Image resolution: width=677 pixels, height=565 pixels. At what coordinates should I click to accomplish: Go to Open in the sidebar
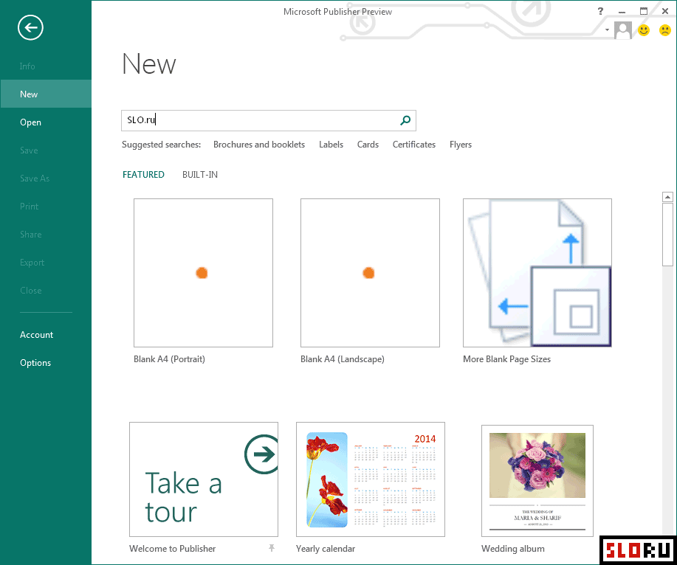tap(31, 122)
